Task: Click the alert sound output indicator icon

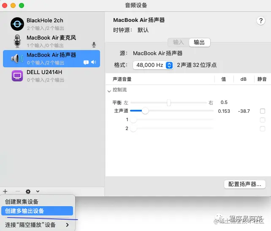Action: pos(86,62)
